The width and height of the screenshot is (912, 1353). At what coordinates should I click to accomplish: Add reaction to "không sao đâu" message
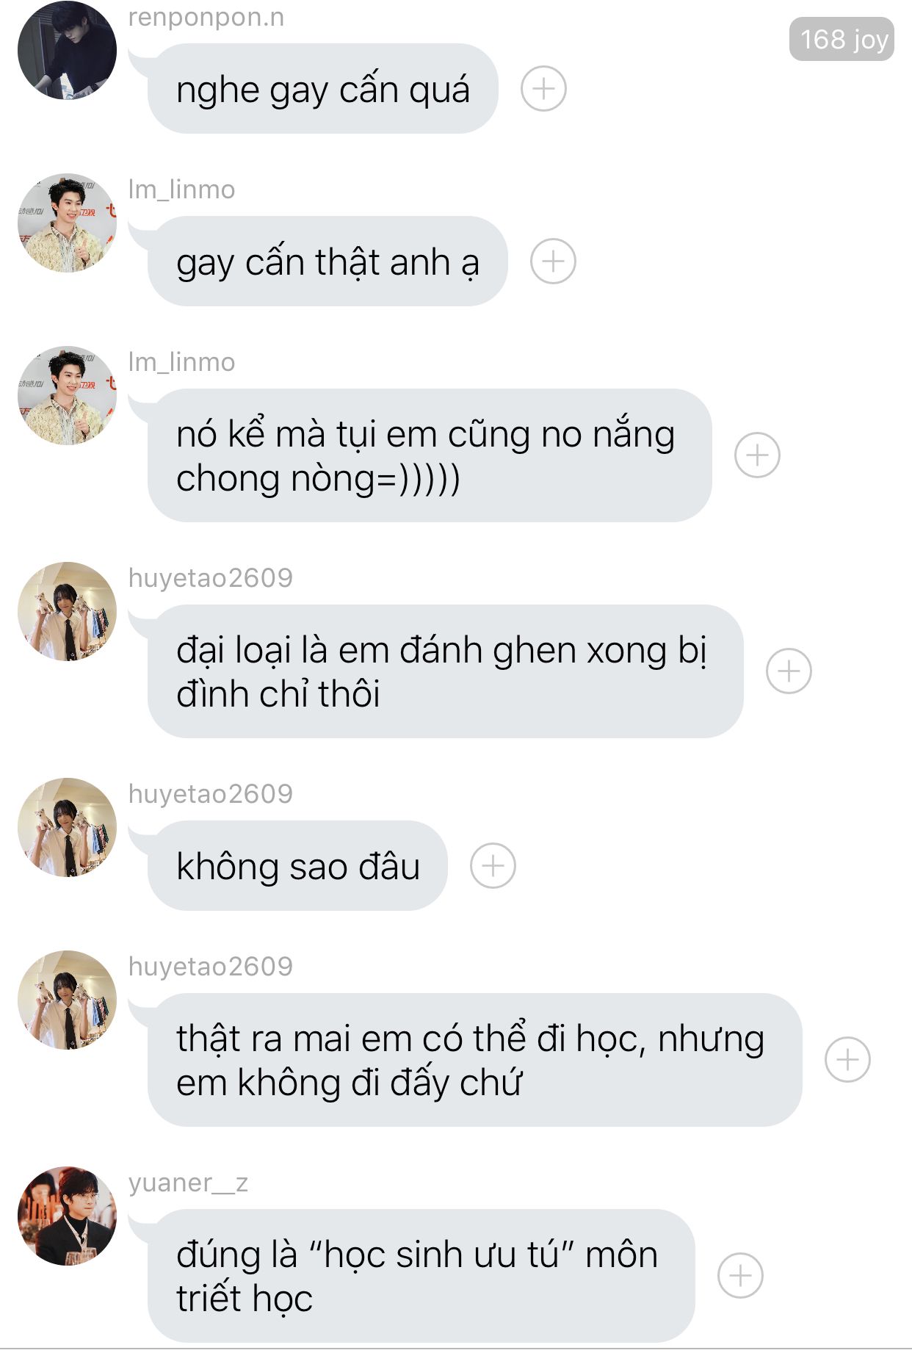tap(493, 866)
